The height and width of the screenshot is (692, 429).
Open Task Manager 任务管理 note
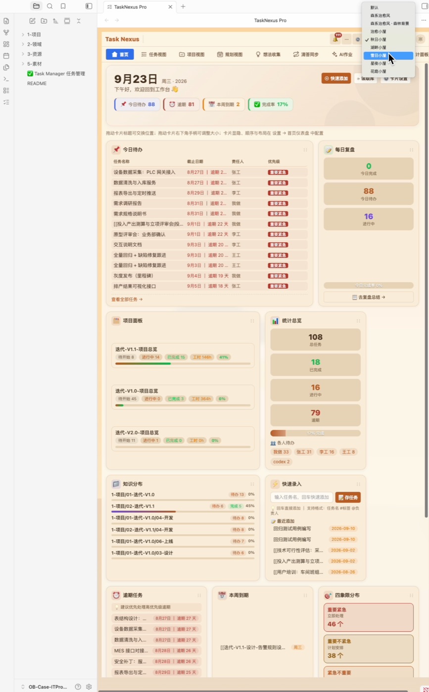(x=56, y=73)
